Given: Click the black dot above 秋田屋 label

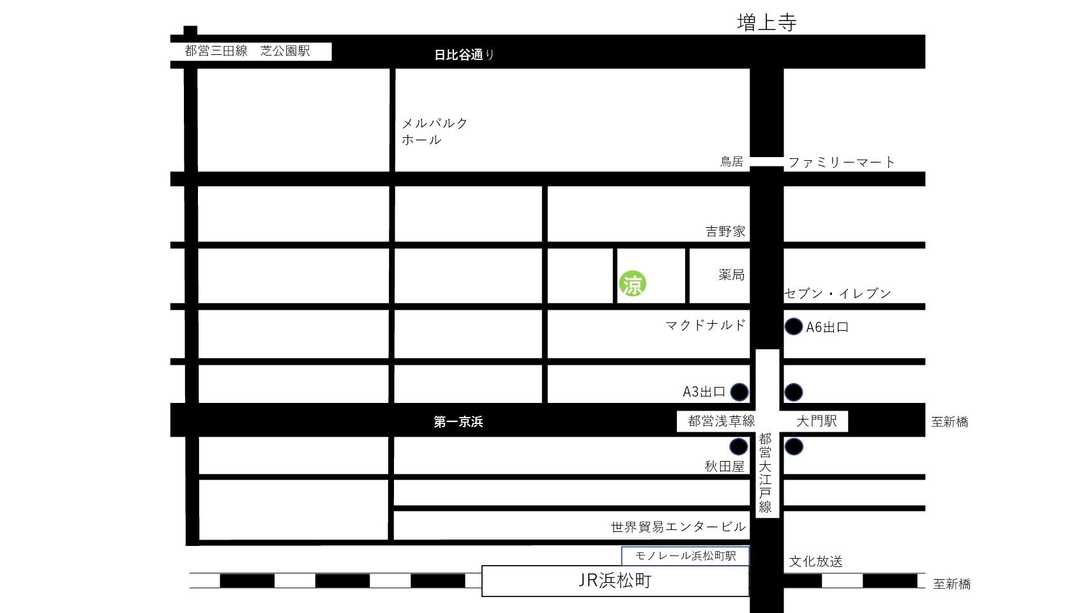Looking at the screenshot, I should [739, 446].
